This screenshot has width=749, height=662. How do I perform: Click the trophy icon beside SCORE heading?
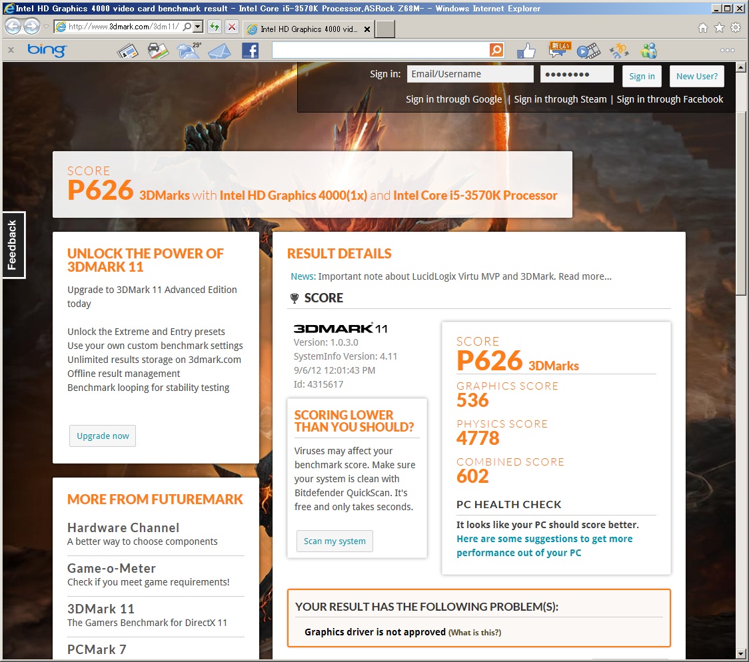pyautogui.click(x=295, y=299)
